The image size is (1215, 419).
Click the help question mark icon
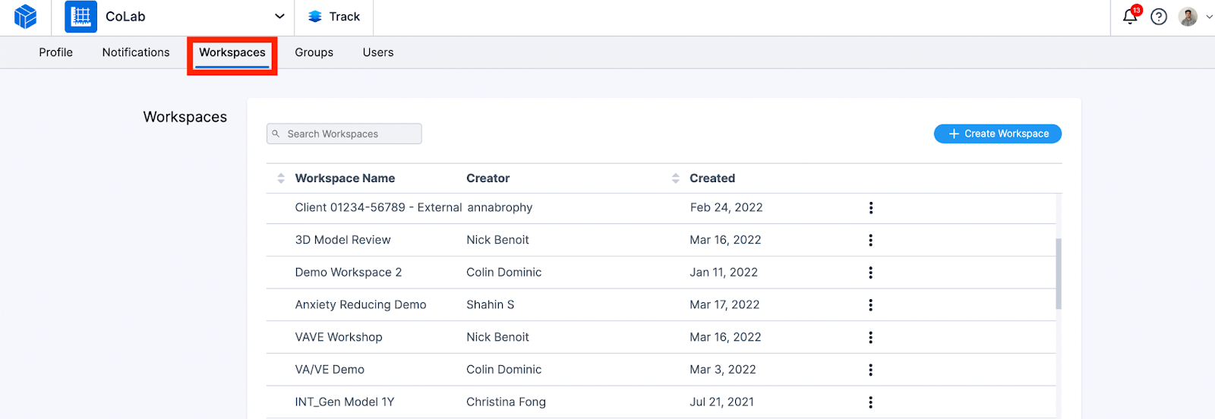[1159, 17]
